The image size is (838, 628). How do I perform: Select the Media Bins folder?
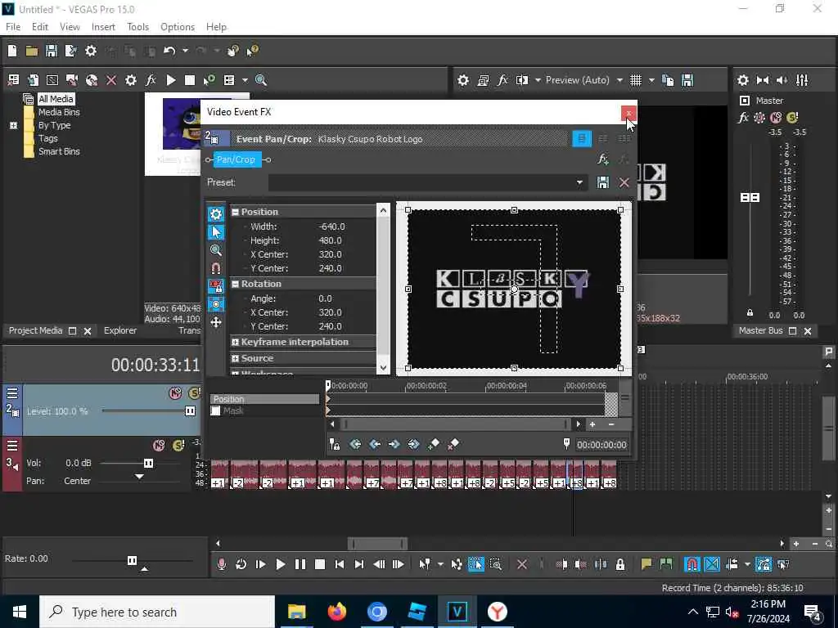59,112
